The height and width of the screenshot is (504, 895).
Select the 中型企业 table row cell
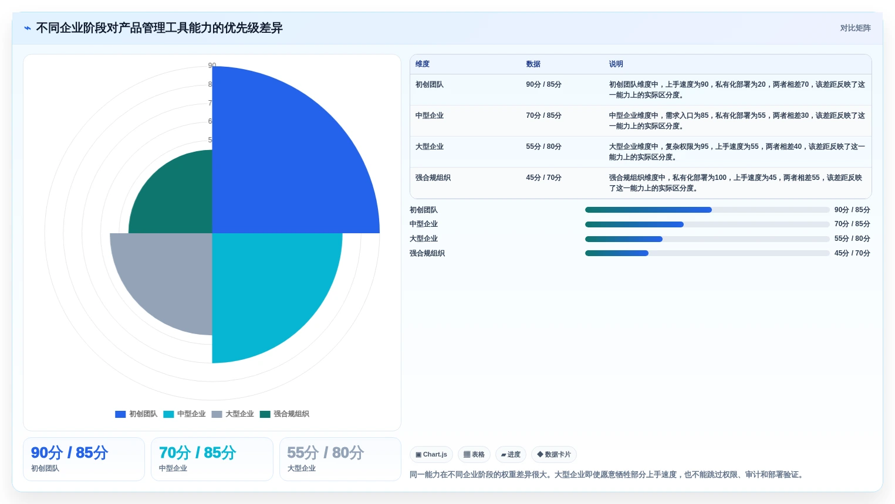(430, 116)
